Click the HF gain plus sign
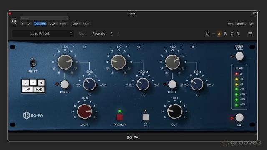Image resolution: width=267 pixels, height=150 pixels. 181,47
